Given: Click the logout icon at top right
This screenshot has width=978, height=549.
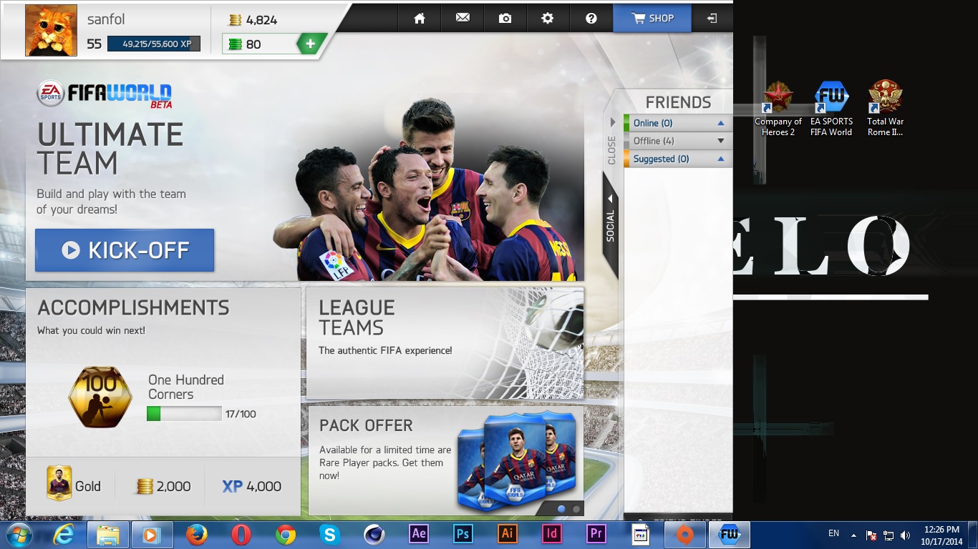Looking at the screenshot, I should click(712, 19).
